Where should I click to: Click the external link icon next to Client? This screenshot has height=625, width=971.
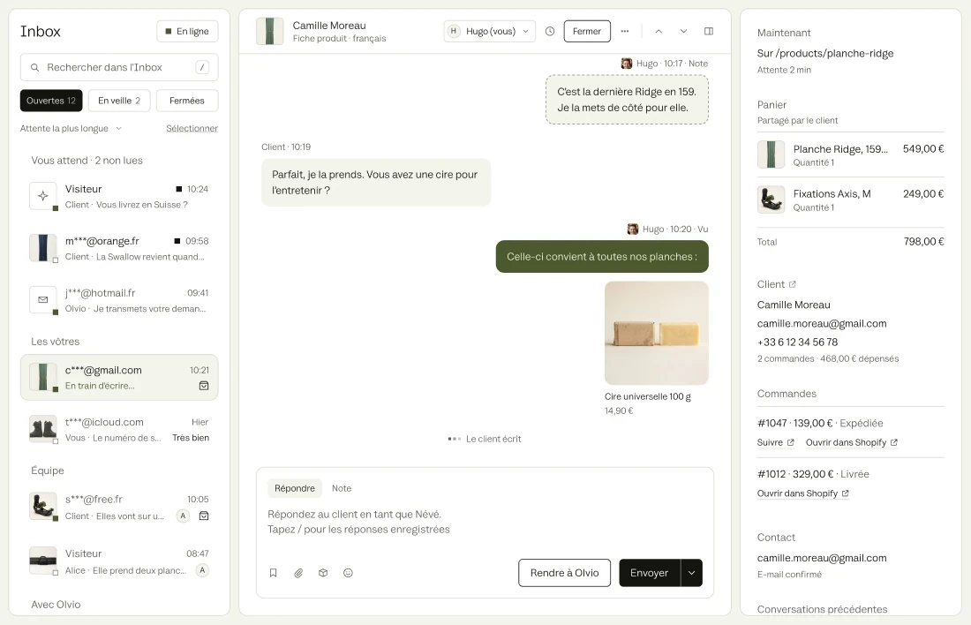792,284
